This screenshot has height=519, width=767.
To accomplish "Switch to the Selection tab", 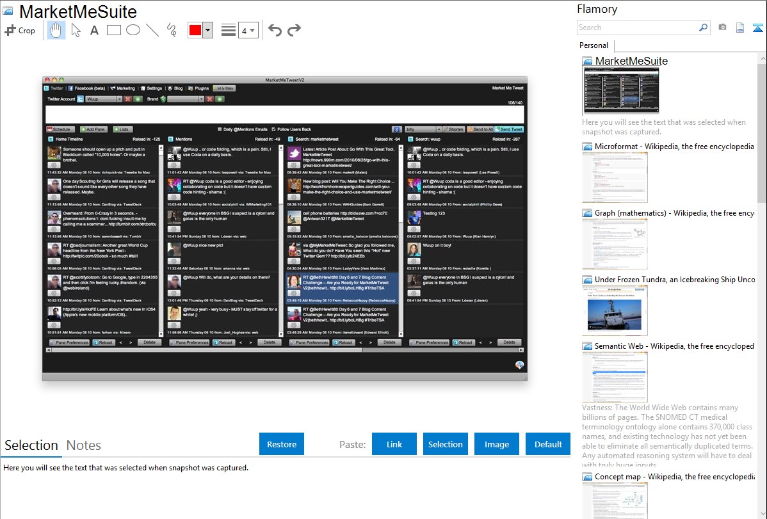I will tap(31, 445).
